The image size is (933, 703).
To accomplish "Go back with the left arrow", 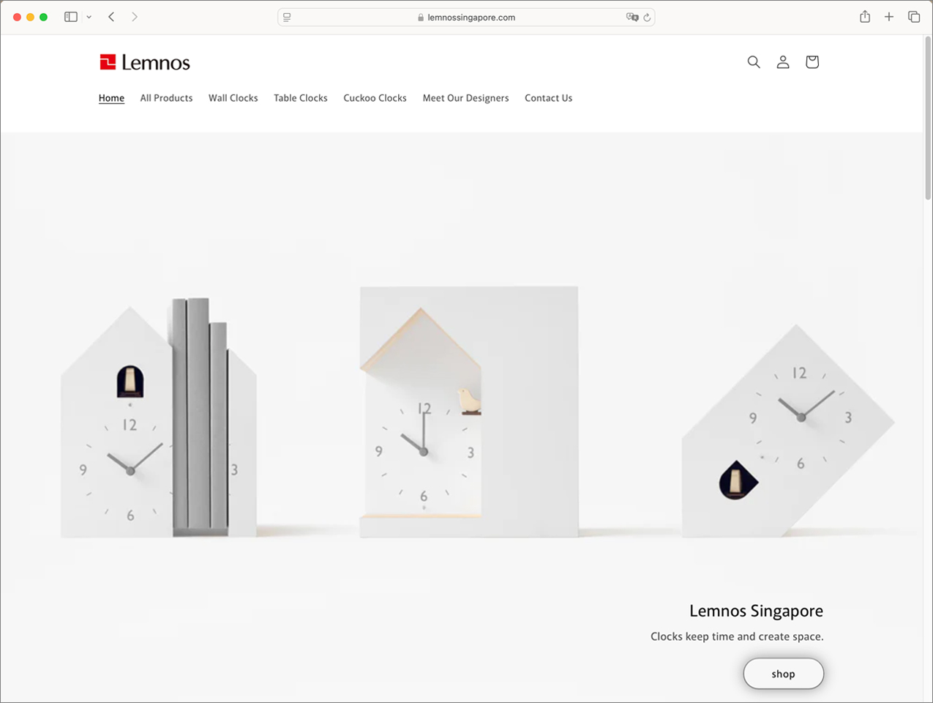I will click(111, 17).
